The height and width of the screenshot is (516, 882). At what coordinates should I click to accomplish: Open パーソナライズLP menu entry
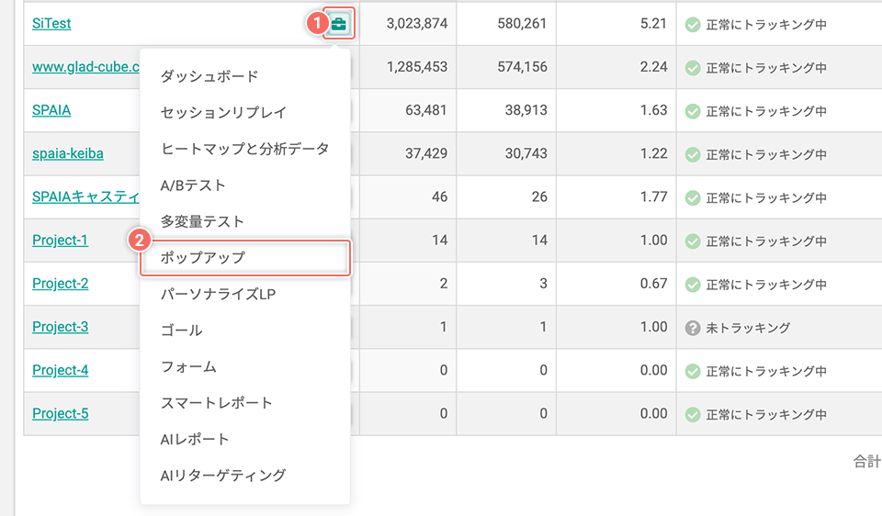point(245,294)
